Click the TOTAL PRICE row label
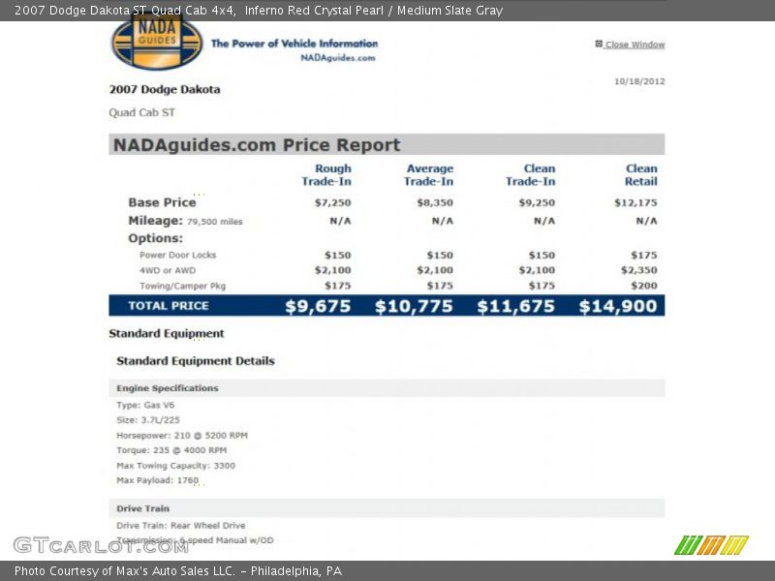 170,306
